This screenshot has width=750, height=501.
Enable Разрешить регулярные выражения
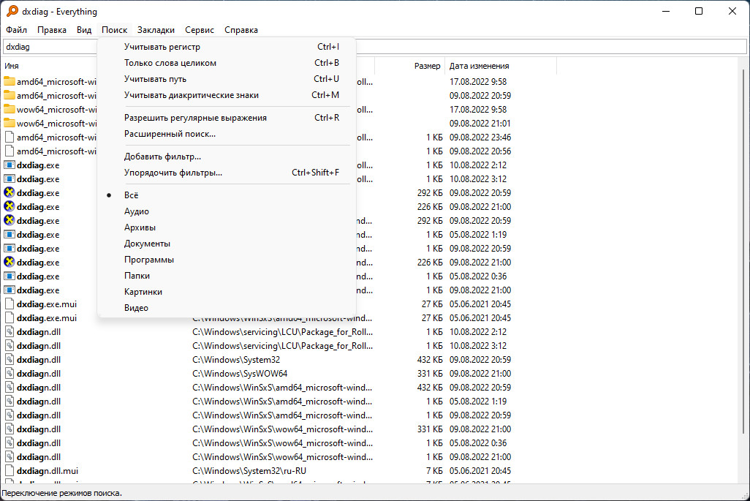click(195, 118)
